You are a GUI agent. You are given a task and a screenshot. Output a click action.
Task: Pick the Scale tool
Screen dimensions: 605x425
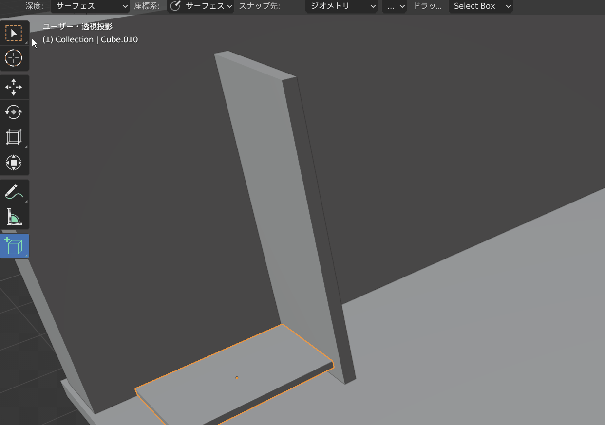pyautogui.click(x=14, y=137)
